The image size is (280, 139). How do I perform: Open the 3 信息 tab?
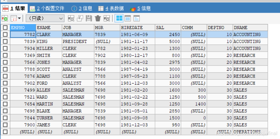pos(82,8)
